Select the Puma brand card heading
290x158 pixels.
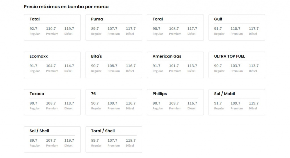click(97, 19)
